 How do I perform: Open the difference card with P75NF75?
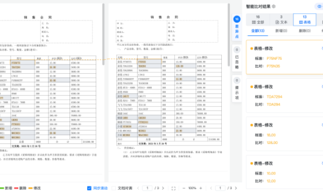[284, 57]
